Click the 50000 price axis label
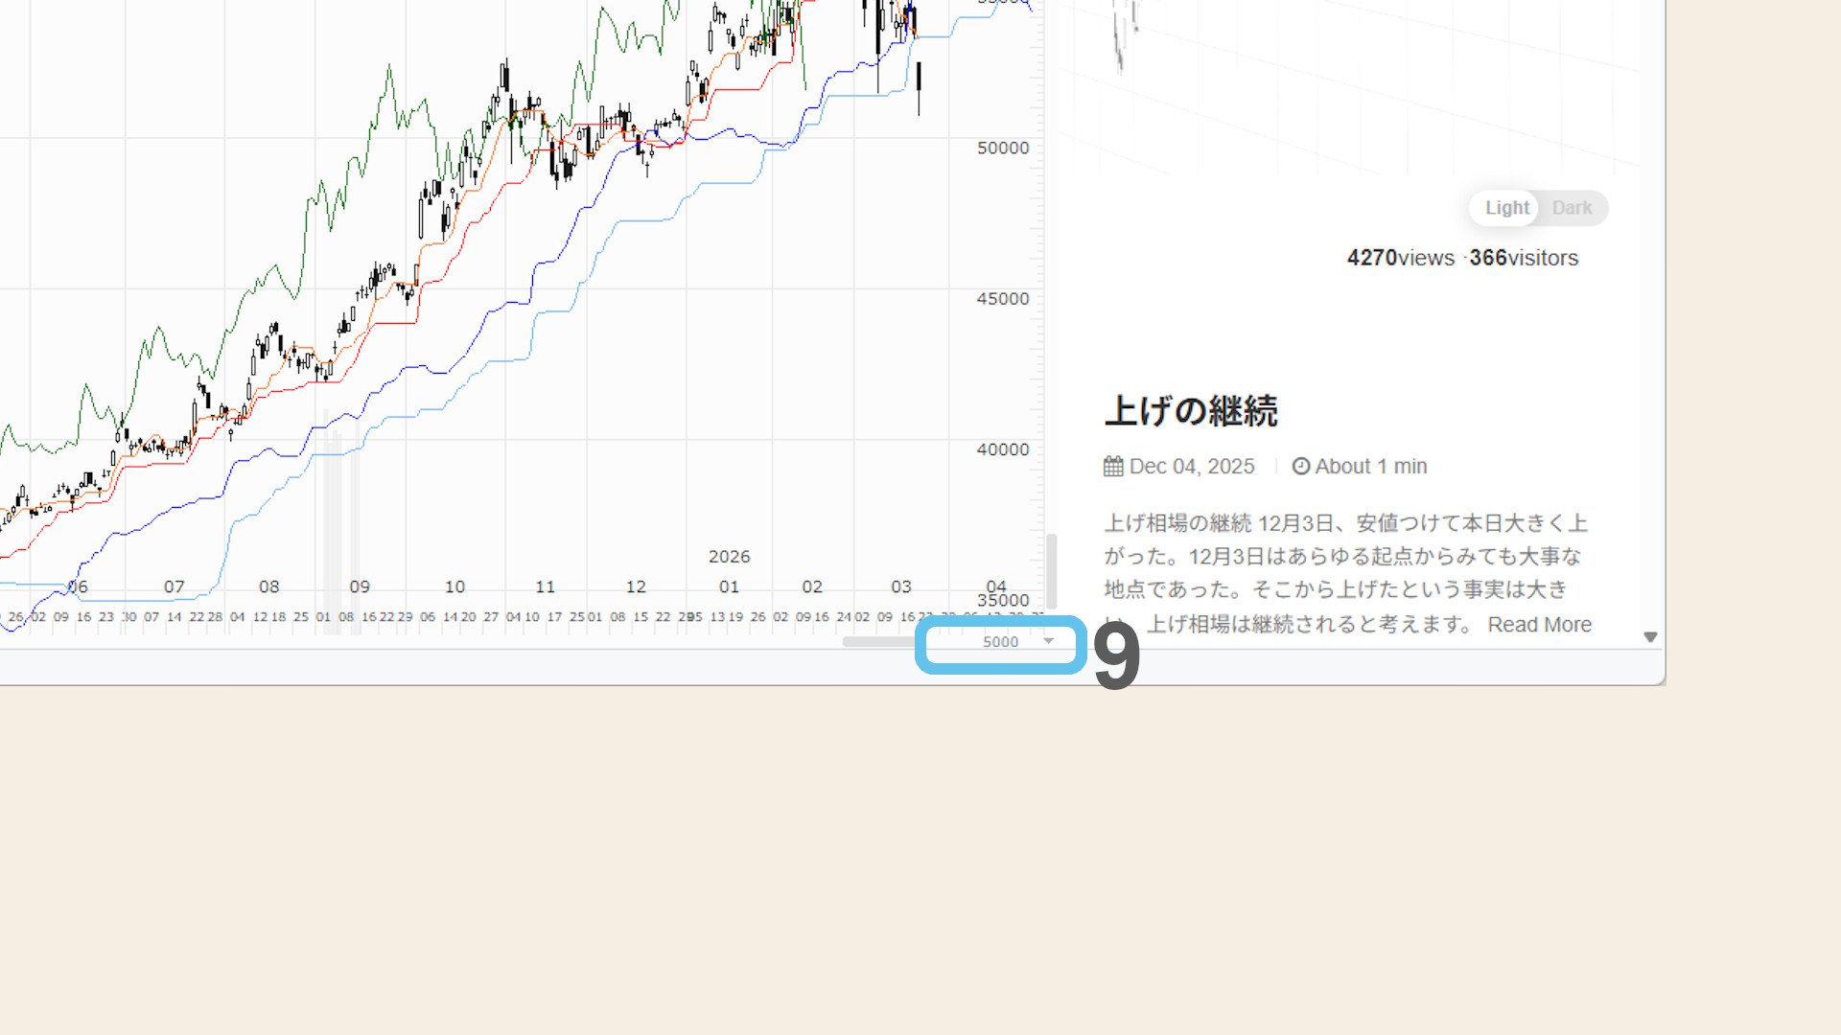Viewport: 1841px width, 1035px height. point(1002,149)
